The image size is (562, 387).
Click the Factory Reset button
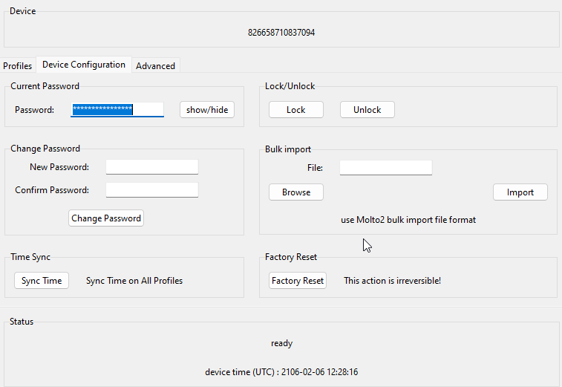click(x=298, y=281)
